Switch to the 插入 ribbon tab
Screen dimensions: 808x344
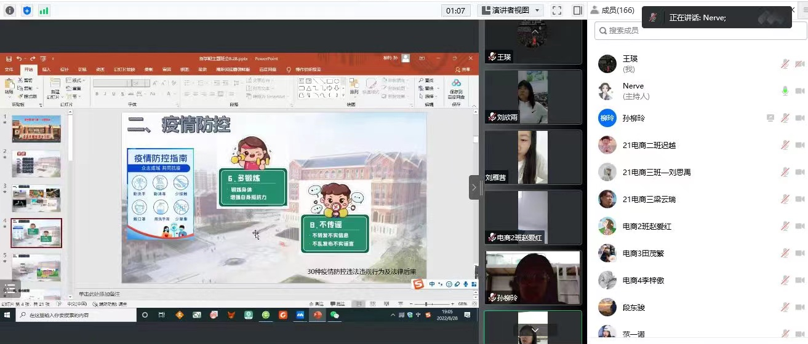click(47, 69)
